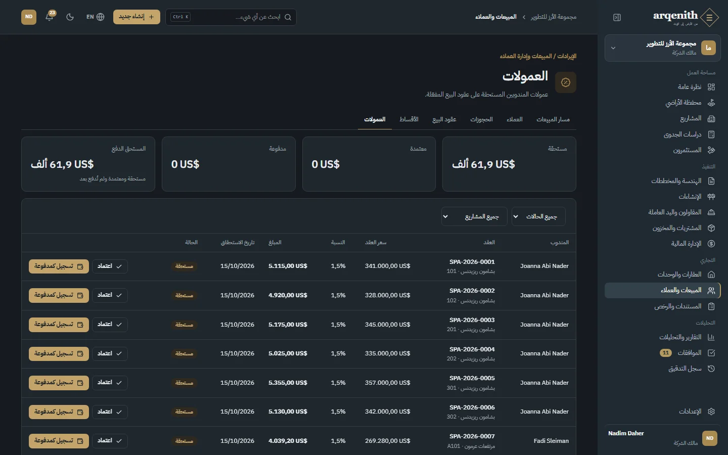Screen dimensions: 728x455
Task: Go to المشاريع sidebar item
Action: pos(663,118)
